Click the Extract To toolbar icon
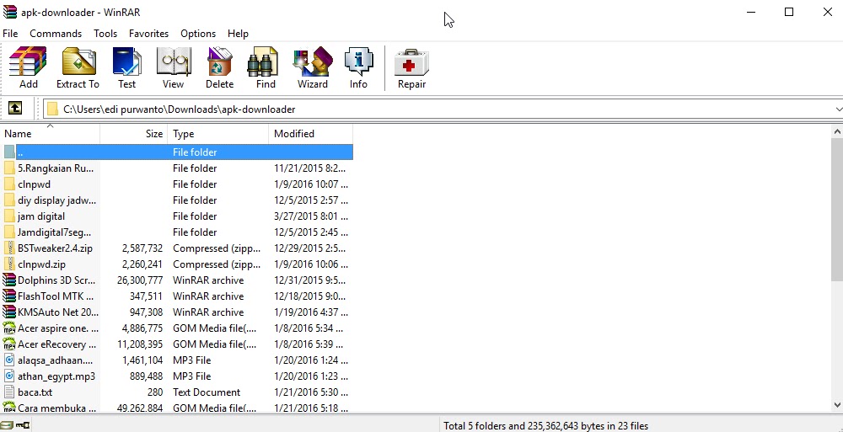Image resolution: width=843 pixels, height=432 pixels. tap(78, 67)
